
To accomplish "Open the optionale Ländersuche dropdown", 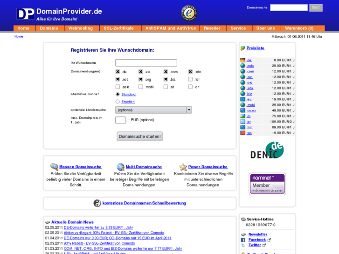I will pyautogui.click(x=153, y=110).
